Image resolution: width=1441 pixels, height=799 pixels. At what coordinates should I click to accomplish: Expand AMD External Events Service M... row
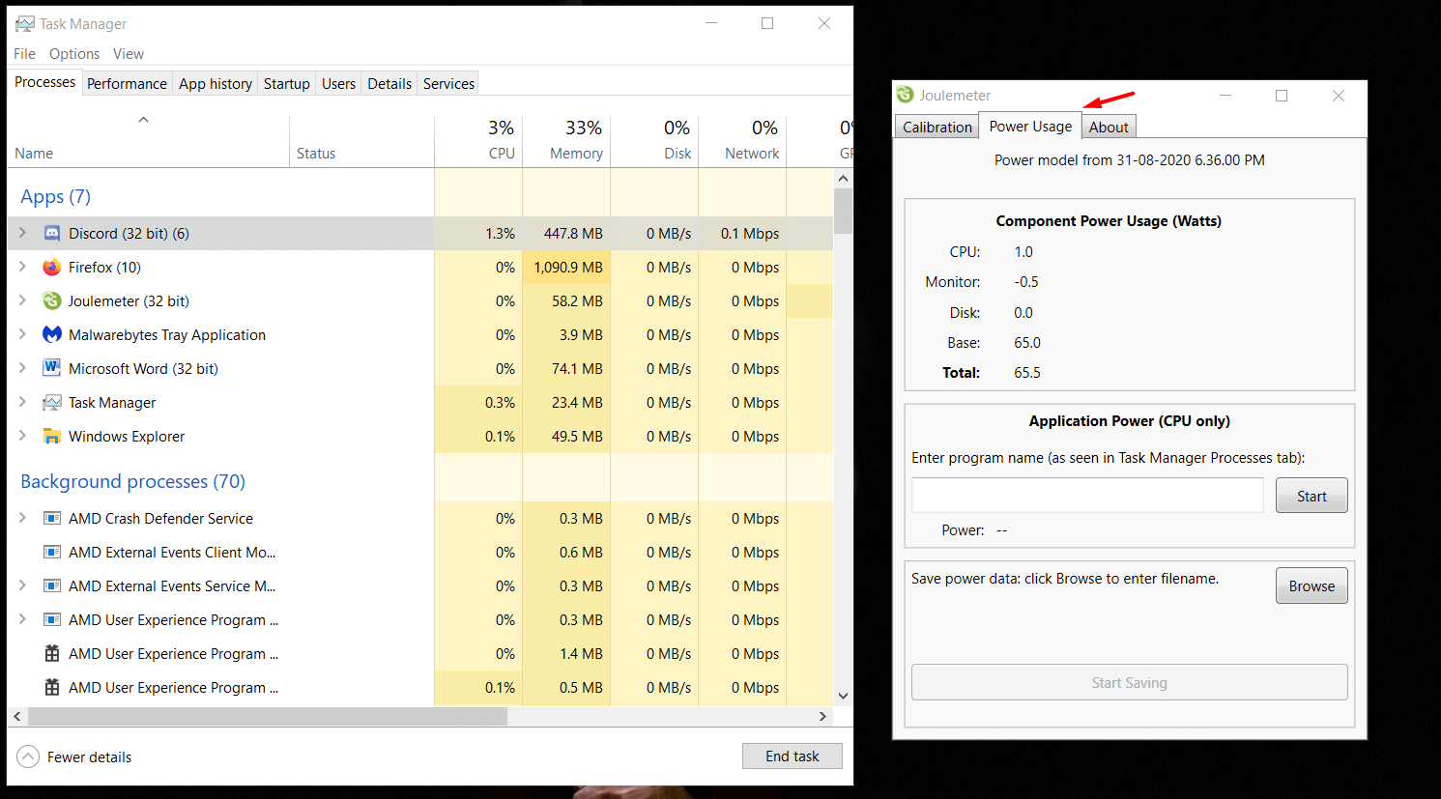[22, 585]
